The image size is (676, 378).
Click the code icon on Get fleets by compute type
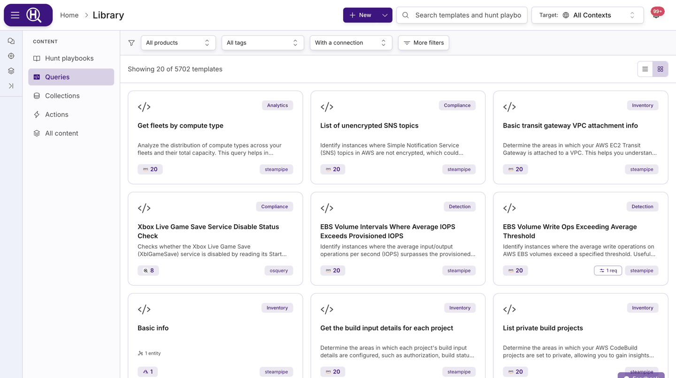point(144,107)
